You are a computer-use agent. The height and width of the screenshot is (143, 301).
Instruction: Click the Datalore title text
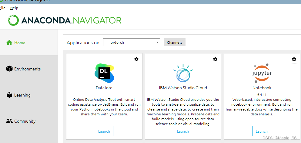point(104,88)
